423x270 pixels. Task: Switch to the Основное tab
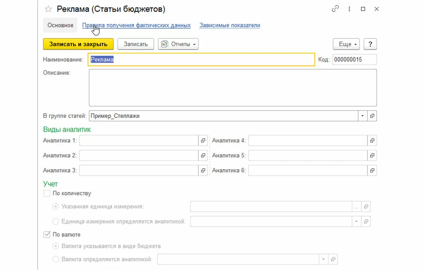pos(60,25)
